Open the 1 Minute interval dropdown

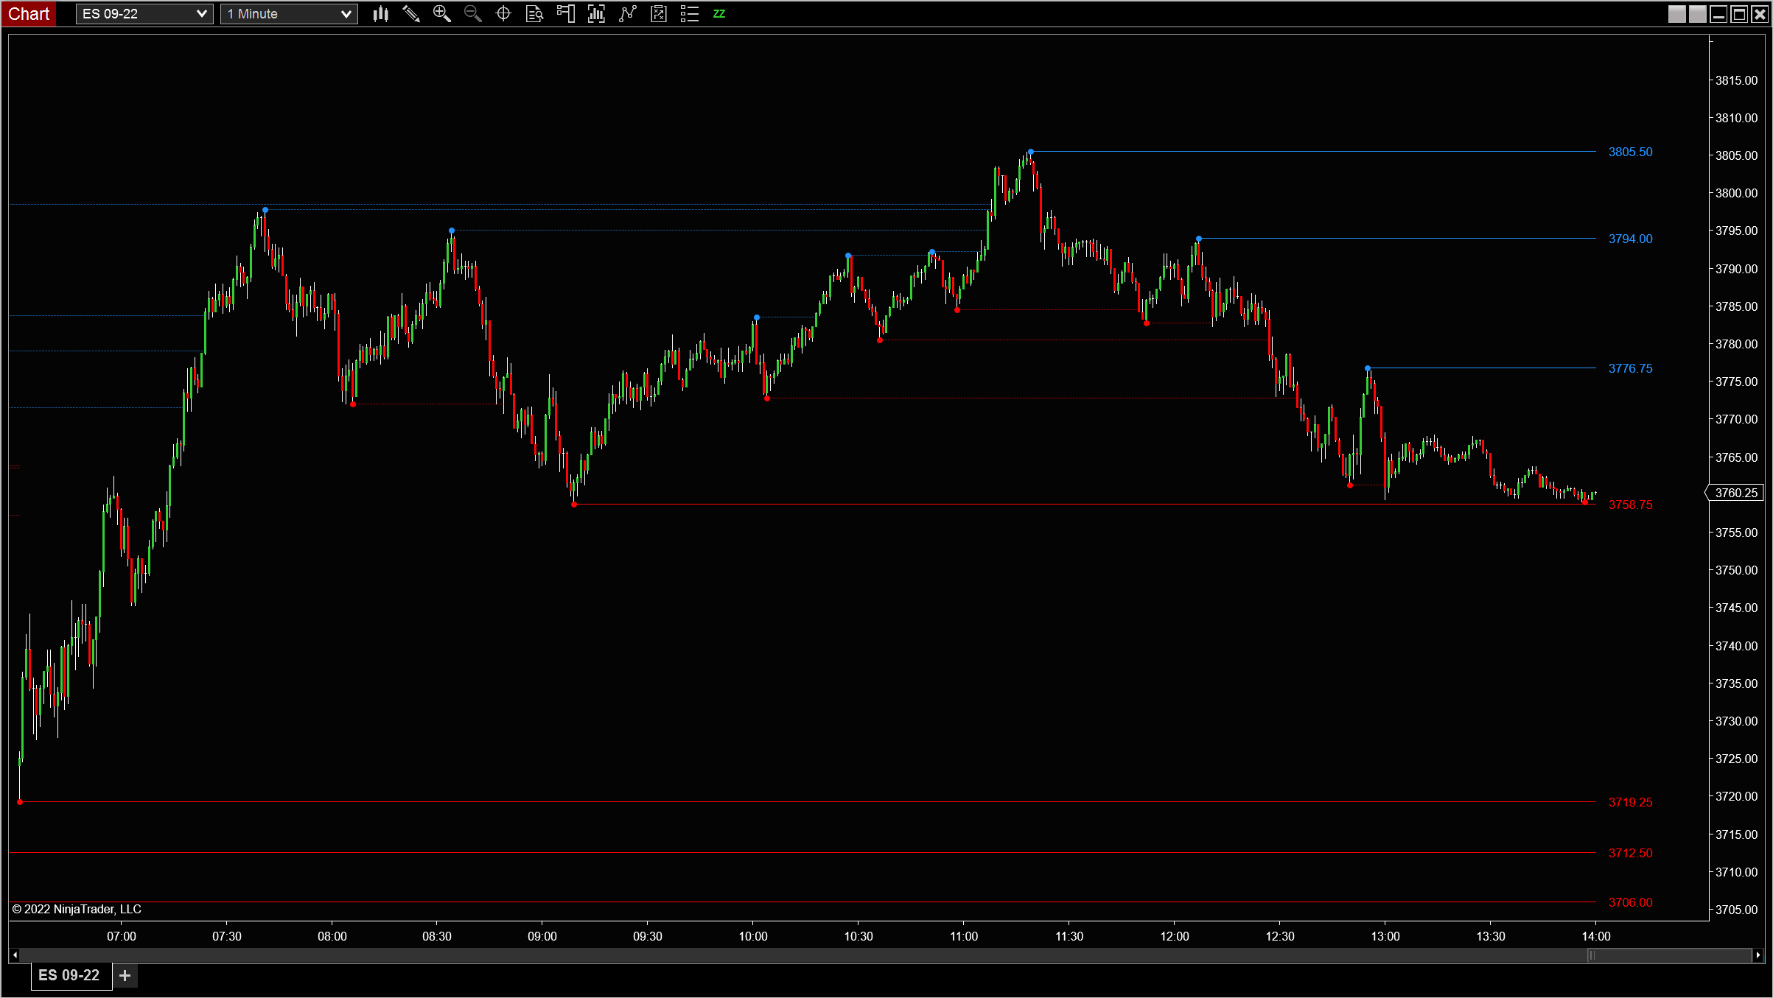click(x=289, y=14)
